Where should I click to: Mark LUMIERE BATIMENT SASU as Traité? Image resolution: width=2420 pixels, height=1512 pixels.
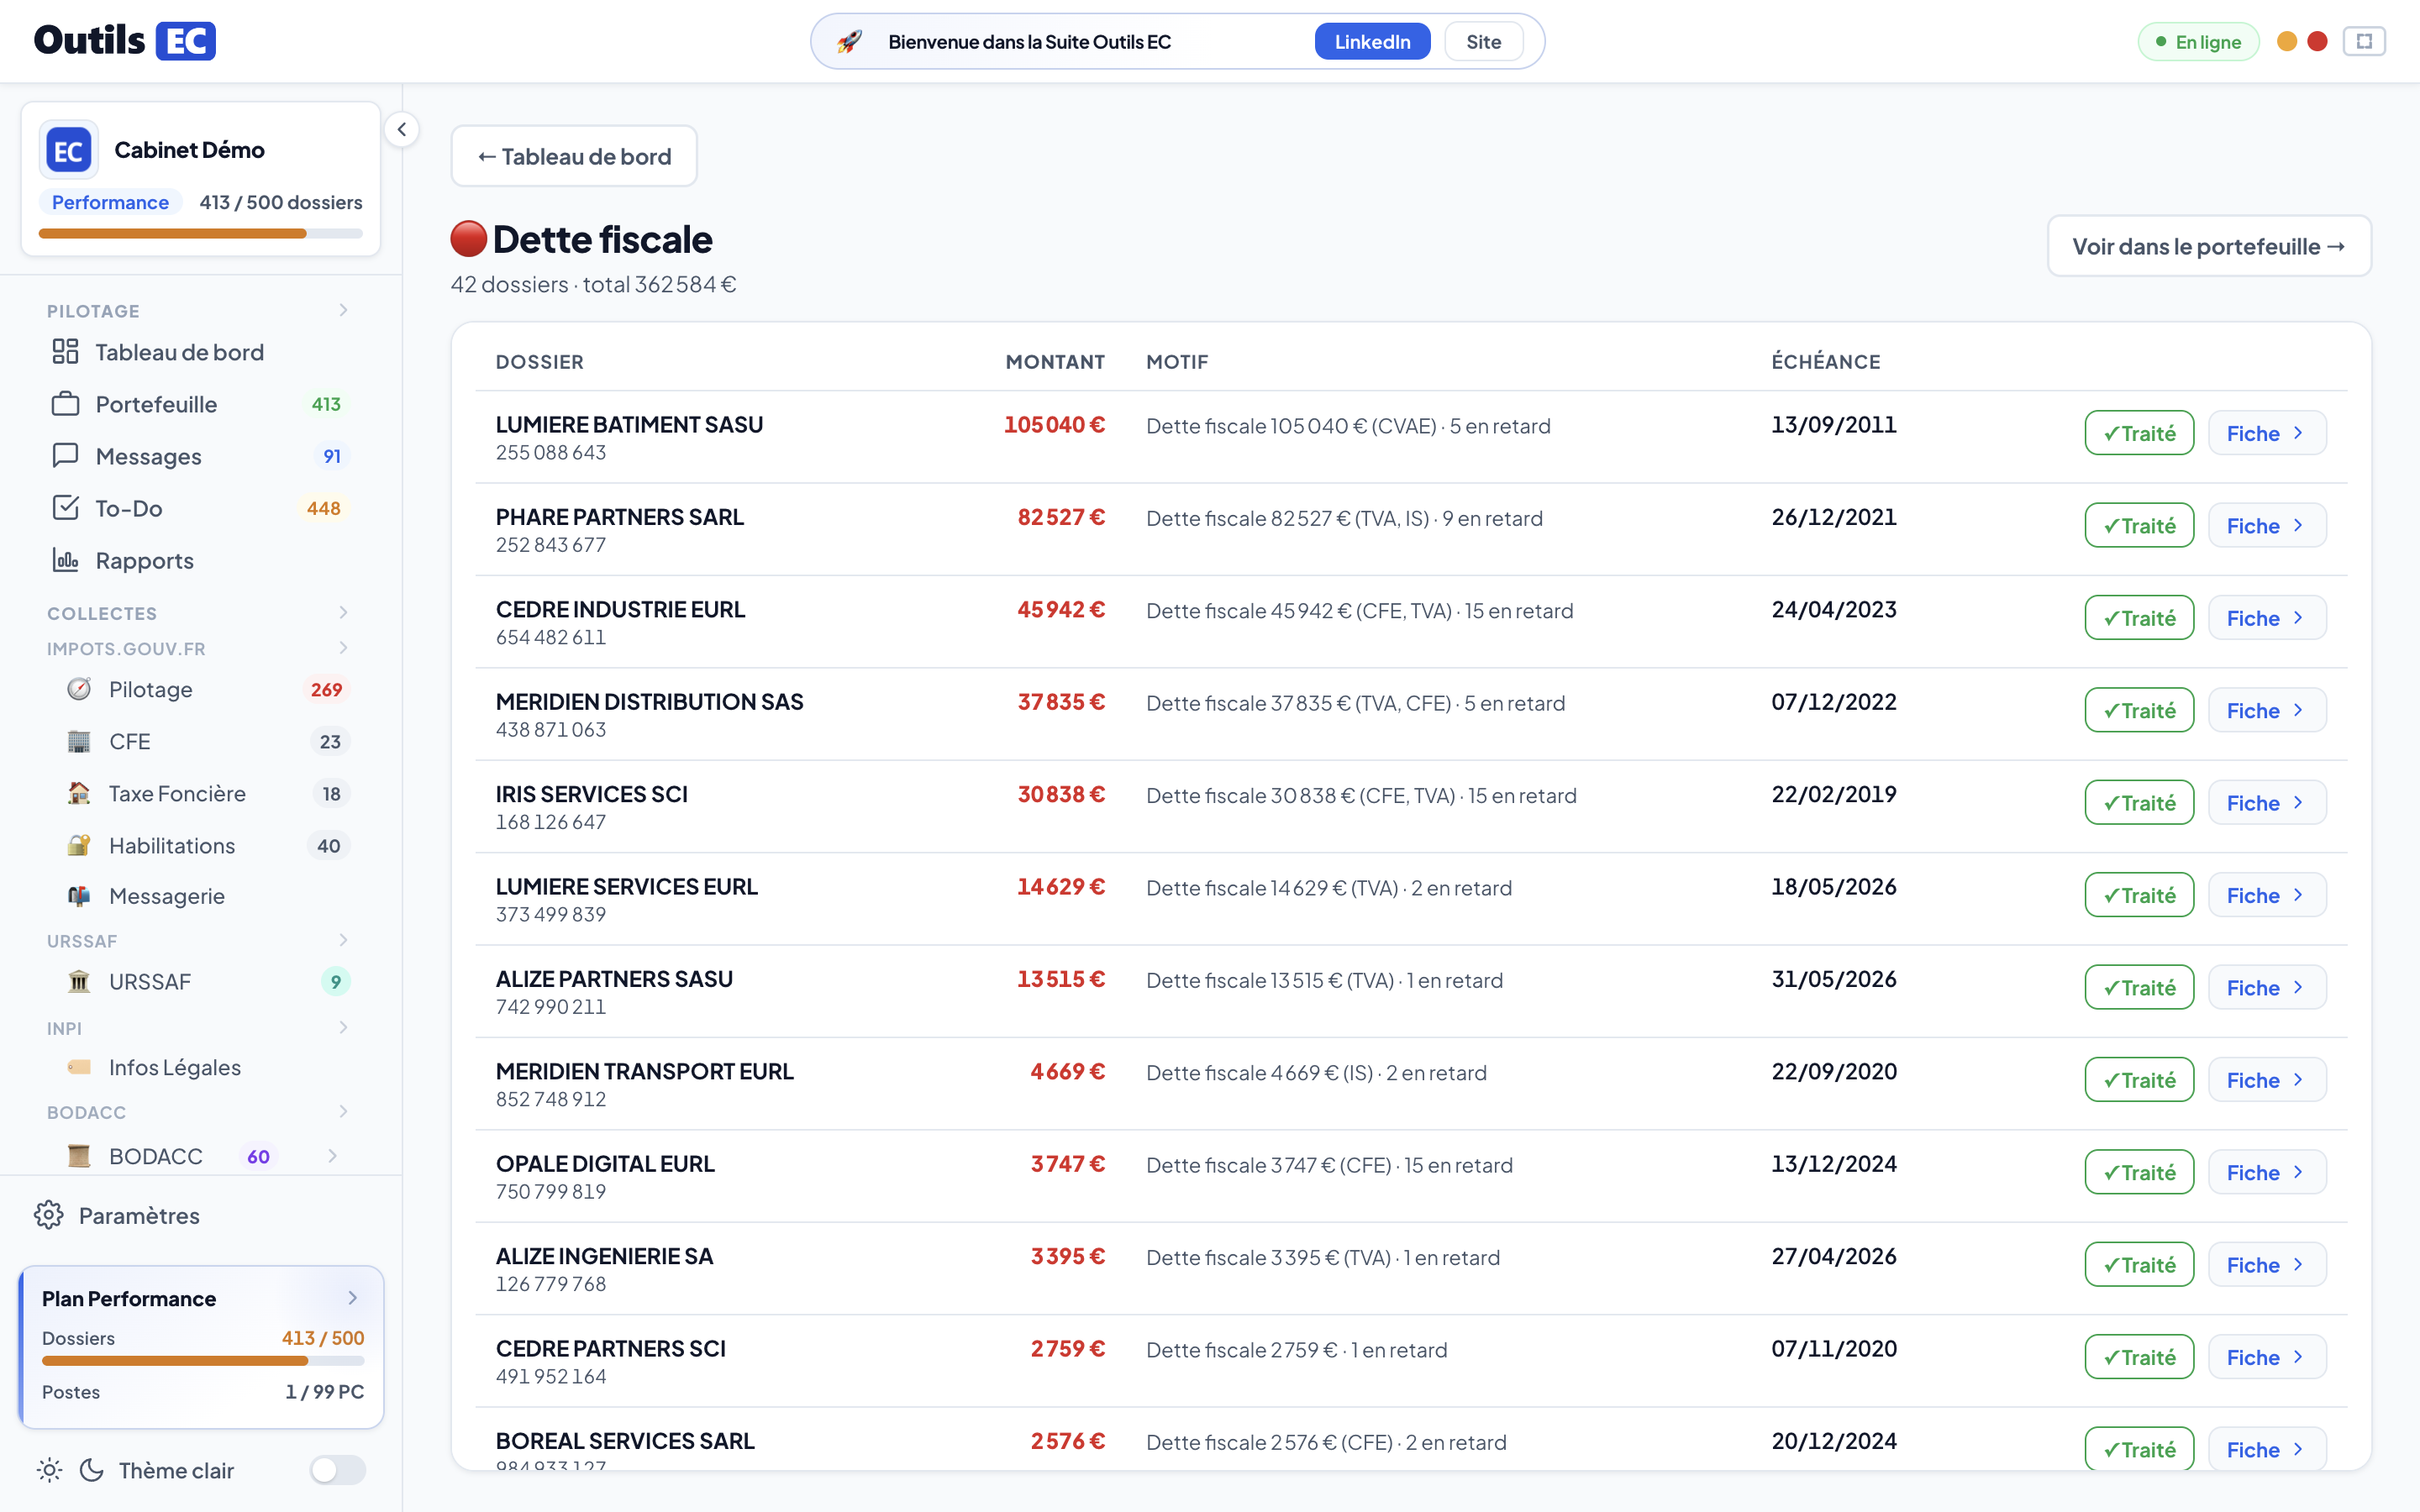[2139, 433]
